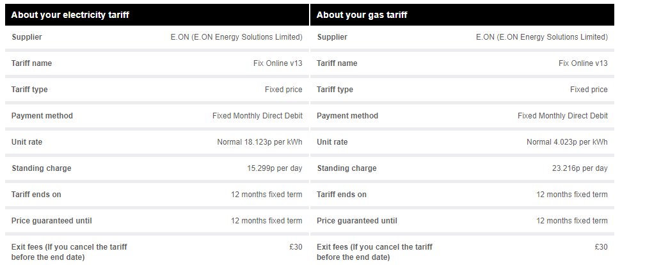
Task: Select electricity 'Fixed Monthly Direct Debit' payment value
Action: pos(257,116)
